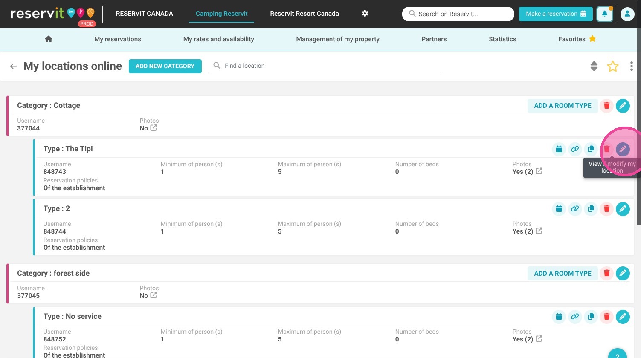
Task: Click the link icon for No service
Action: 575,317
